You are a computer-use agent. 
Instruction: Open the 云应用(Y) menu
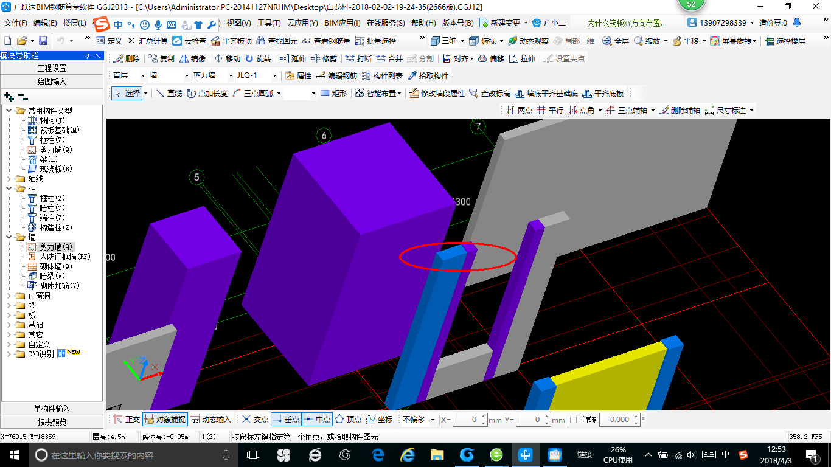302,23
